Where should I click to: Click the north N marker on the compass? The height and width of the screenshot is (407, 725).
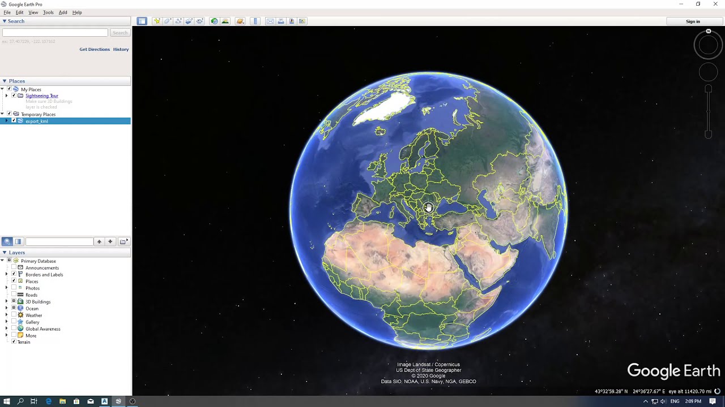point(709,31)
